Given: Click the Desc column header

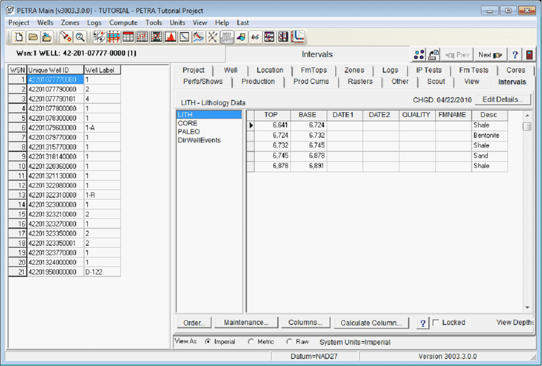Looking at the screenshot, I should coord(489,115).
